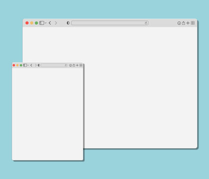Toggle the sidebar in the small browser window
This screenshot has width=209, height=179.
point(25,65)
